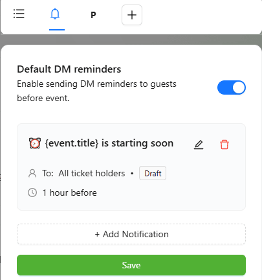Click the "1 hour before" timing text

pos(70,192)
